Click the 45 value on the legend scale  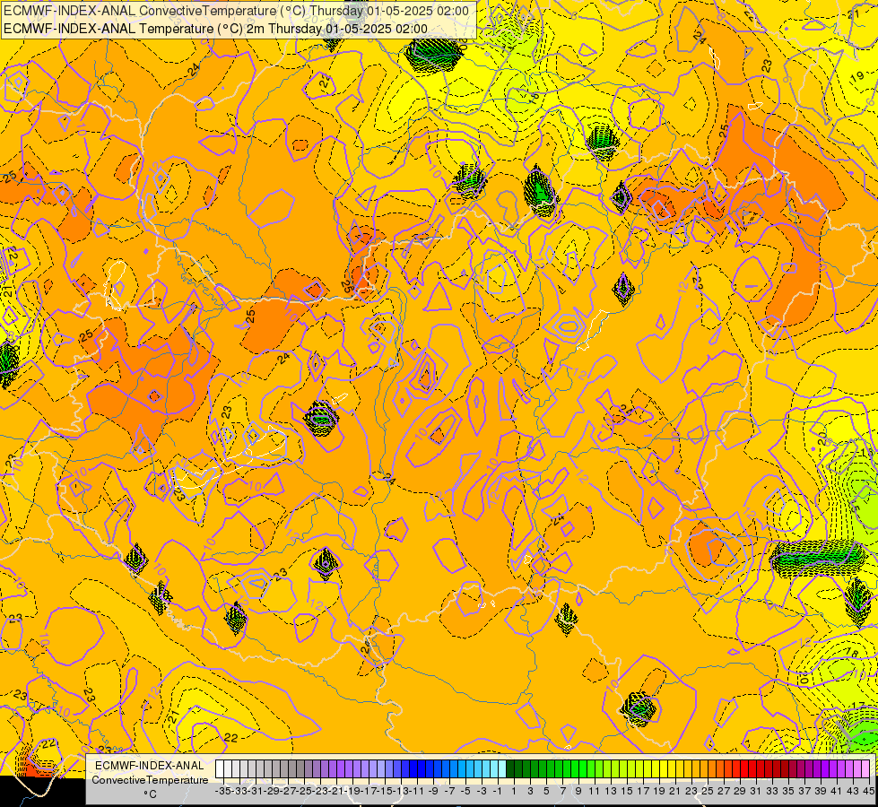pyautogui.click(x=869, y=791)
